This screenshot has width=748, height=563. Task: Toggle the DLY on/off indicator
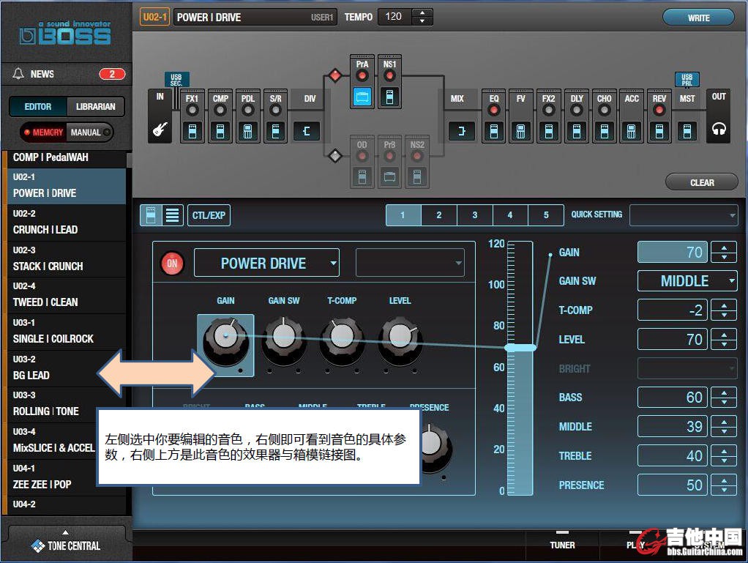coord(576,111)
